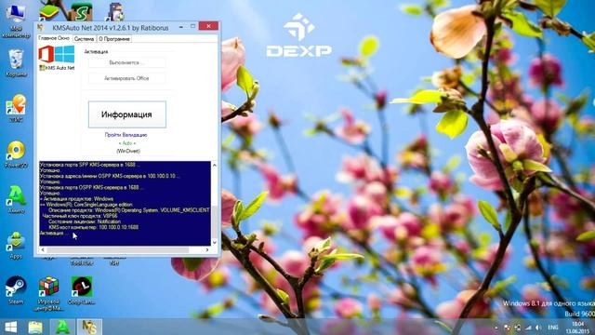Click the log's vertical scroll up arrow

click(x=215, y=165)
